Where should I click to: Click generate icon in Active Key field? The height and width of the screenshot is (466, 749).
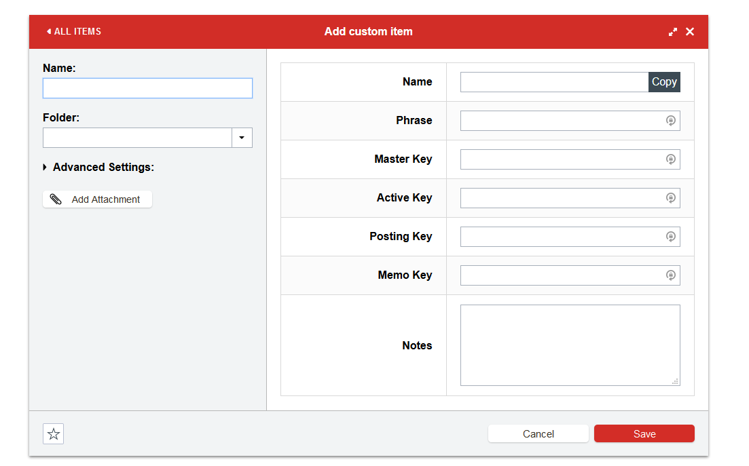click(670, 198)
